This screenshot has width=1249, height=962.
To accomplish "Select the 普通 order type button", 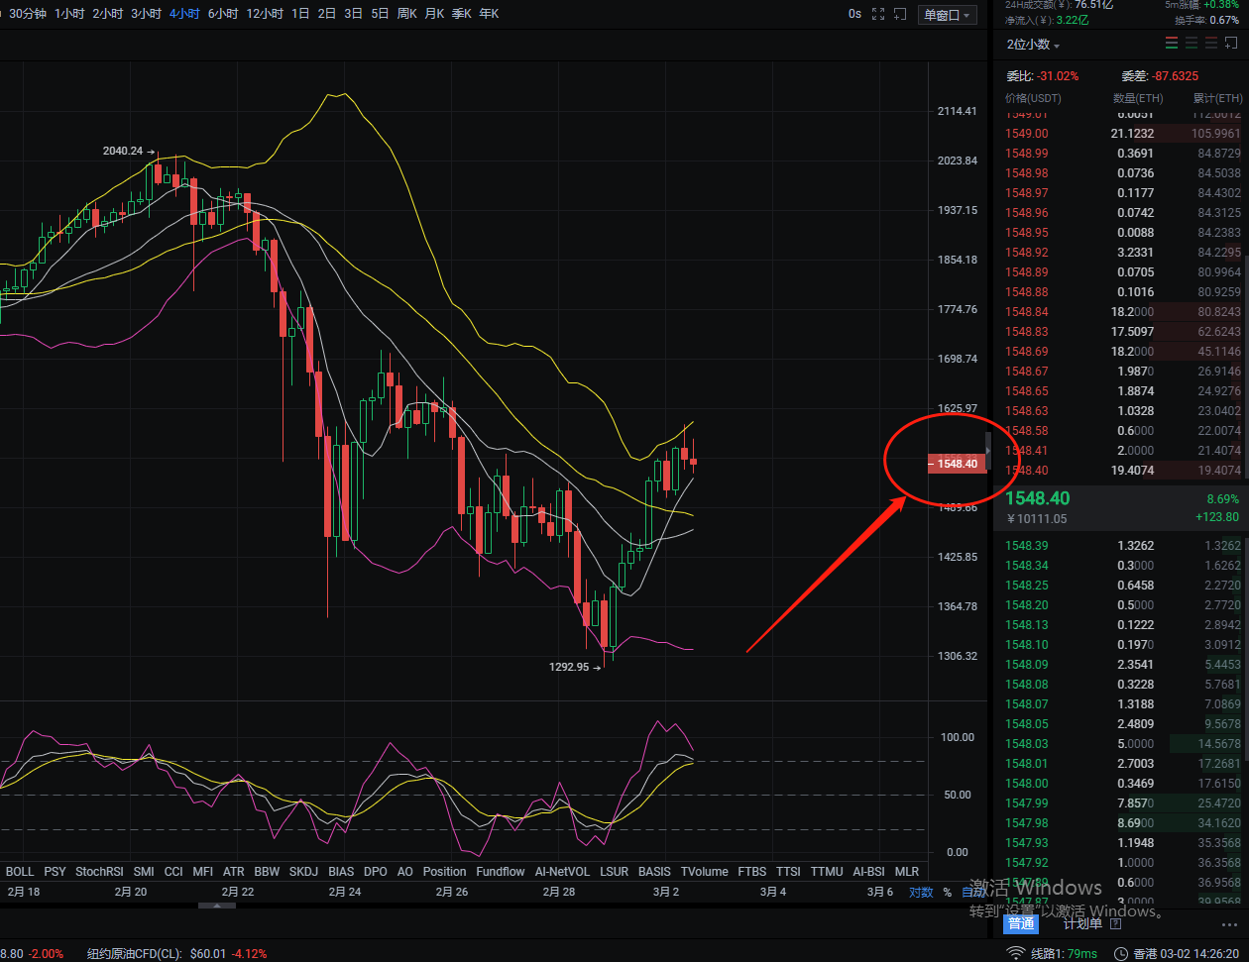I will (1021, 923).
